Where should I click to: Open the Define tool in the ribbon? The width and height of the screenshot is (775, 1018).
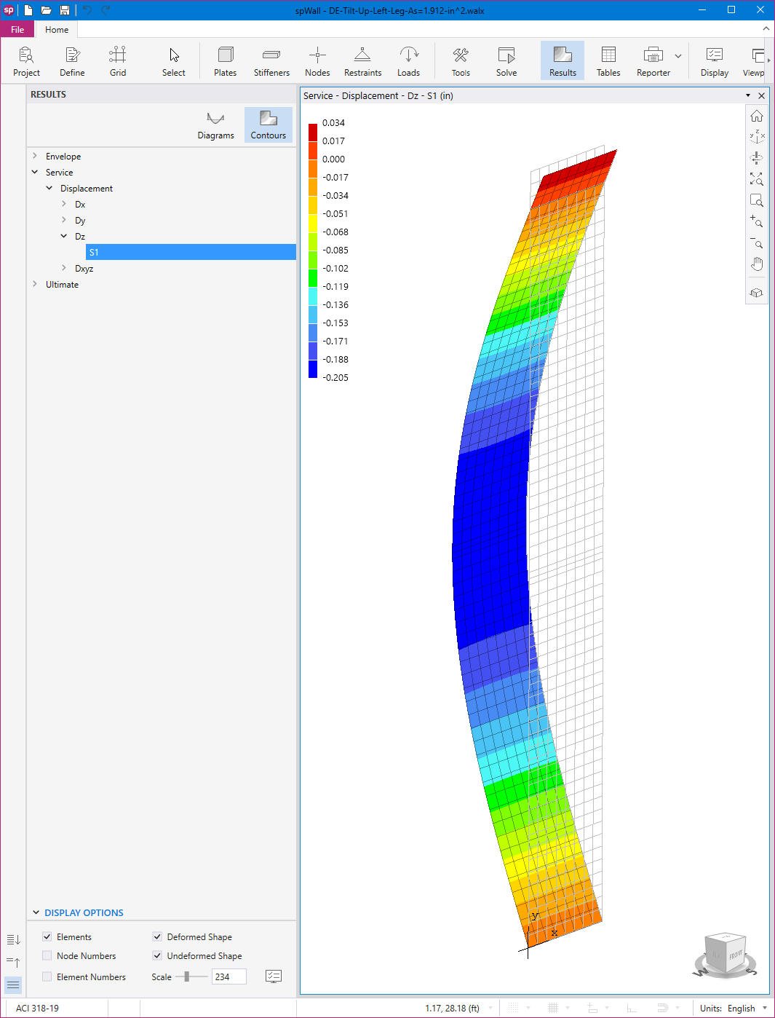coord(72,61)
